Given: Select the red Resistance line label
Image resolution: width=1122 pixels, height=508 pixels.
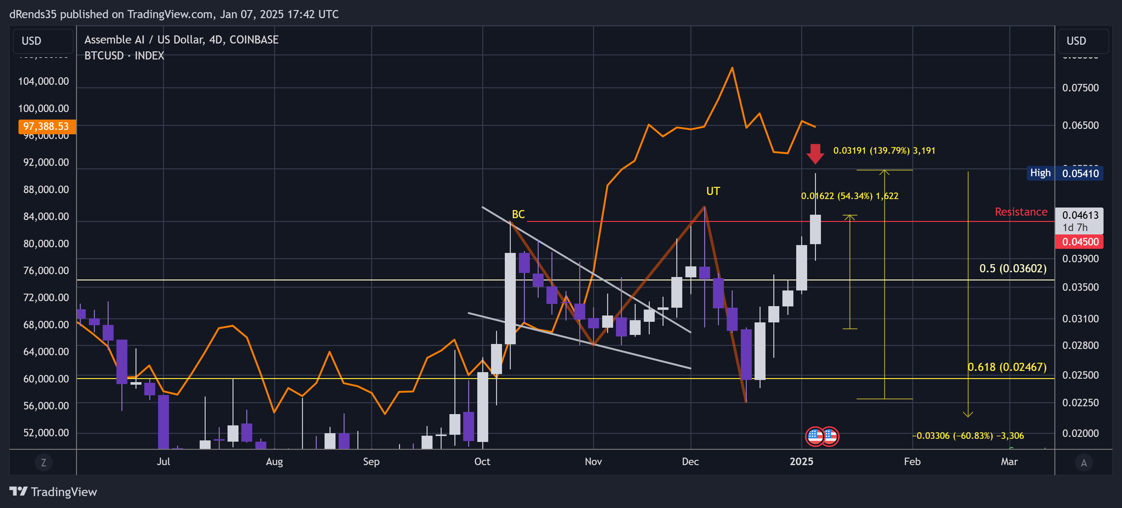Looking at the screenshot, I should point(1021,212).
